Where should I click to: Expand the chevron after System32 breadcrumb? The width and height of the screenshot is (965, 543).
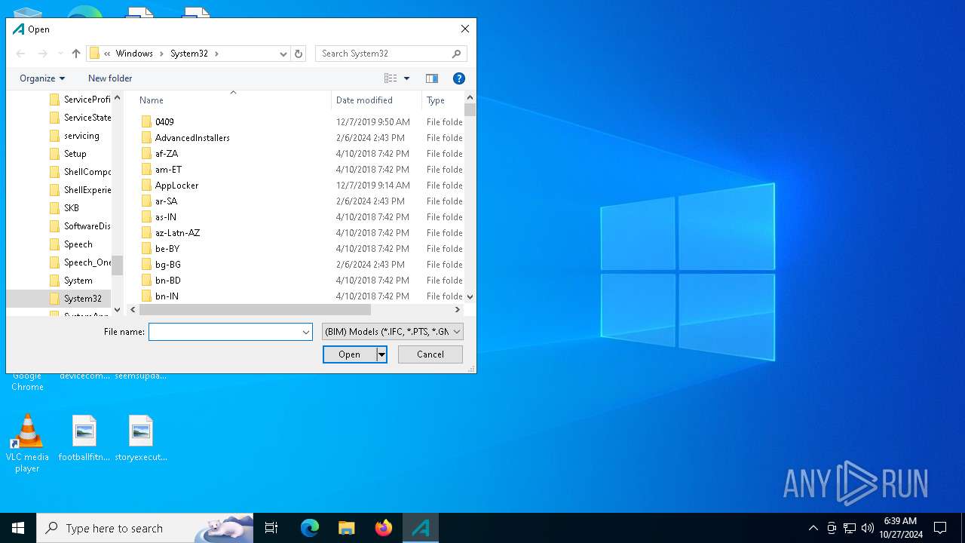coord(216,54)
